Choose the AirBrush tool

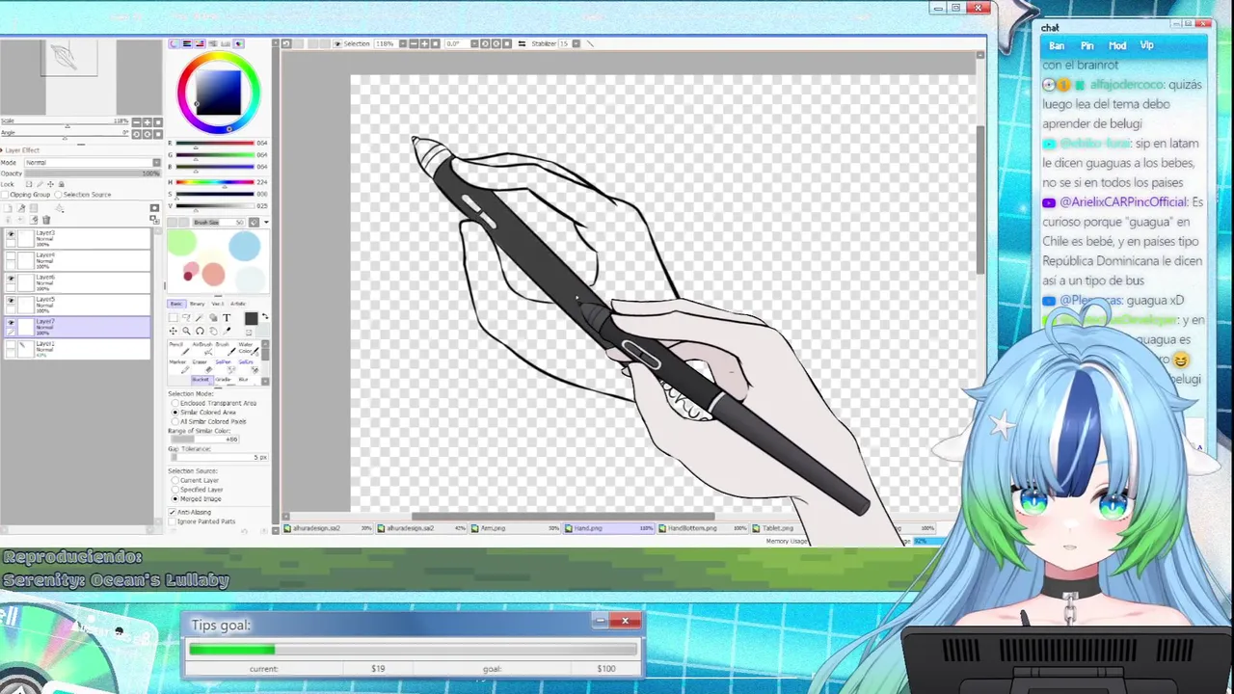(x=202, y=349)
